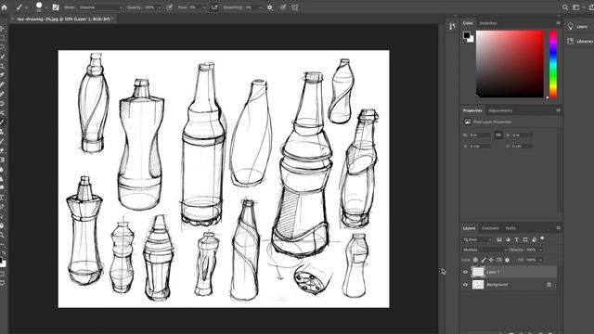Expand layer Fill slider arrow

pos(540,260)
